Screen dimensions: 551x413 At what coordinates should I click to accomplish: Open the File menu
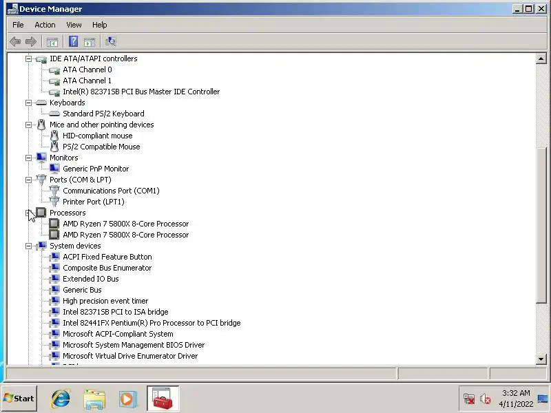click(18, 25)
